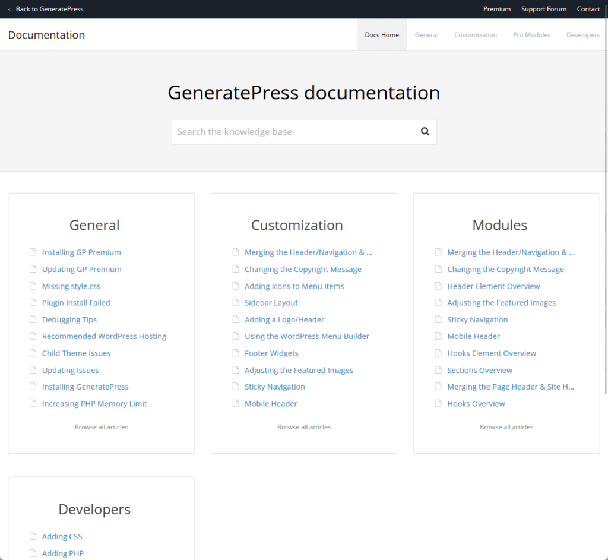Open Updating GP Premium article
Image resolution: width=608 pixels, height=560 pixels.
pyautogui.click(x=81, y=269)
